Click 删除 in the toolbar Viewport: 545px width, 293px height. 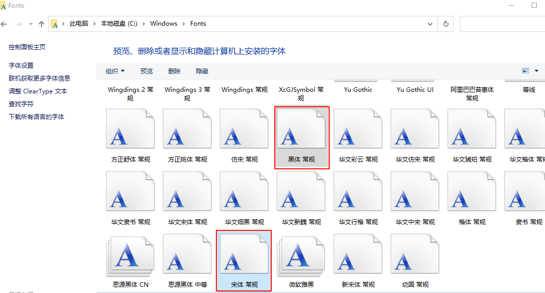pos(174,71)
